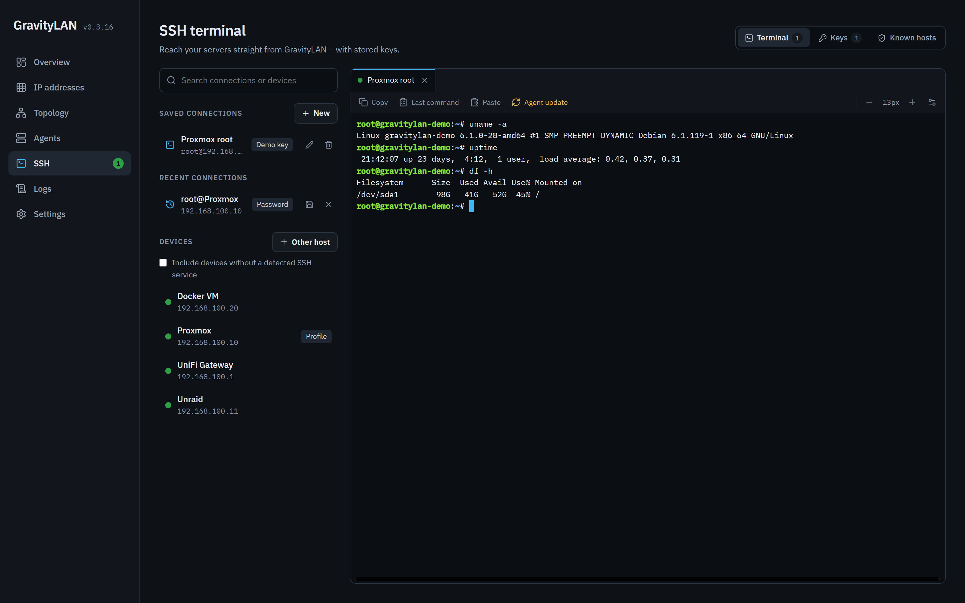The width and height of the screenshot is (965, 603).
Task: Save the root@Proxmox recent connection
Action: click(309, 205)
